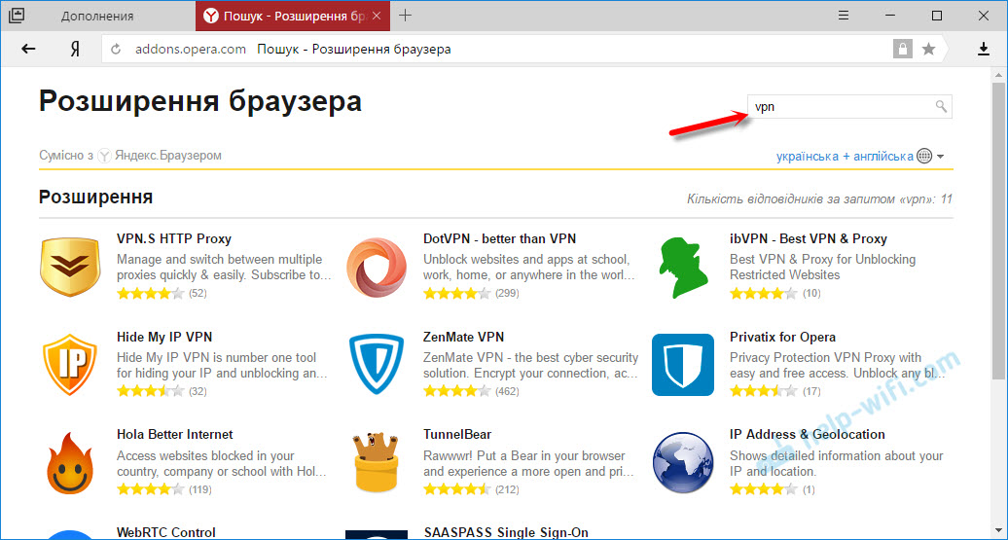
Task: Click the magnifier search icon
Action: click(x=941, y=106)
